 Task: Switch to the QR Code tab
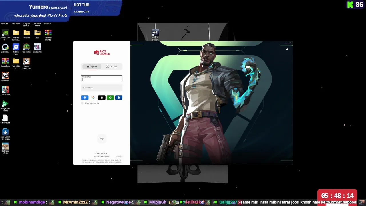tap(112, 66)
